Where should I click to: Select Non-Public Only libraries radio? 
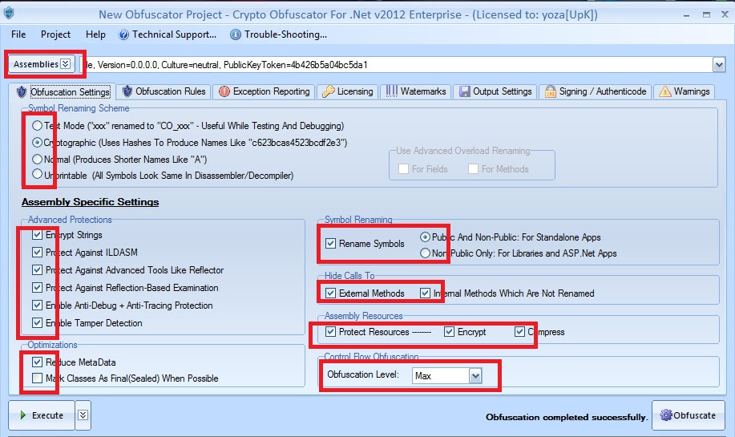[x=425, y=253]
